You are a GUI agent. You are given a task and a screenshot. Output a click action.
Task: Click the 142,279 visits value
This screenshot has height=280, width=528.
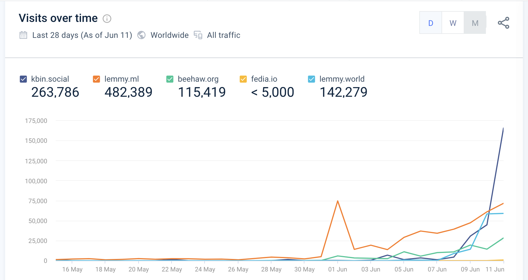[344, 92]
